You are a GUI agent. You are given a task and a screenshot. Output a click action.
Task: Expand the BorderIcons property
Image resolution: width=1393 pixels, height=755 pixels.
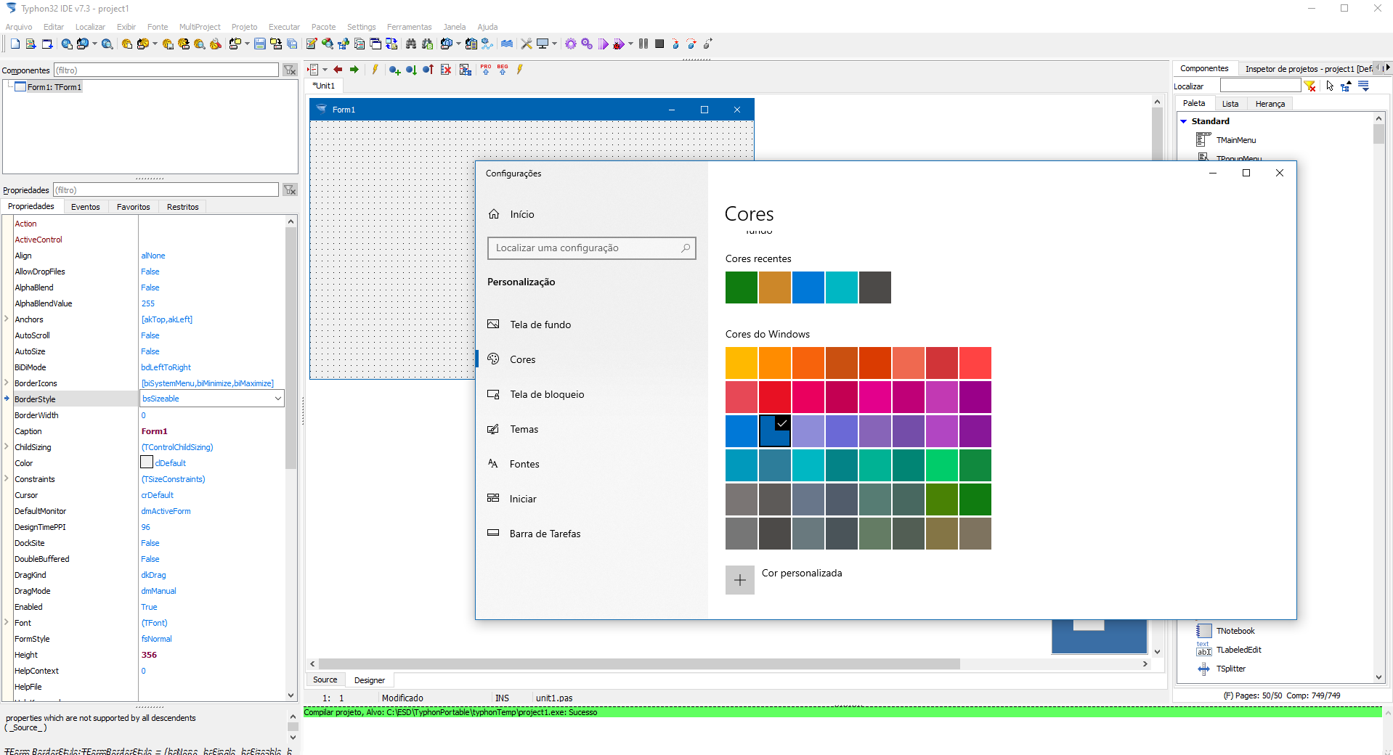tap(7, 383)
